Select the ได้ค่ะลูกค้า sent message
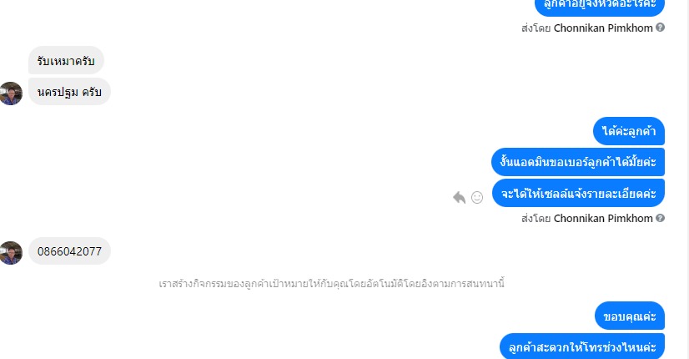The width and height of the screenshot is (689, 359). (x=629, y=131)
